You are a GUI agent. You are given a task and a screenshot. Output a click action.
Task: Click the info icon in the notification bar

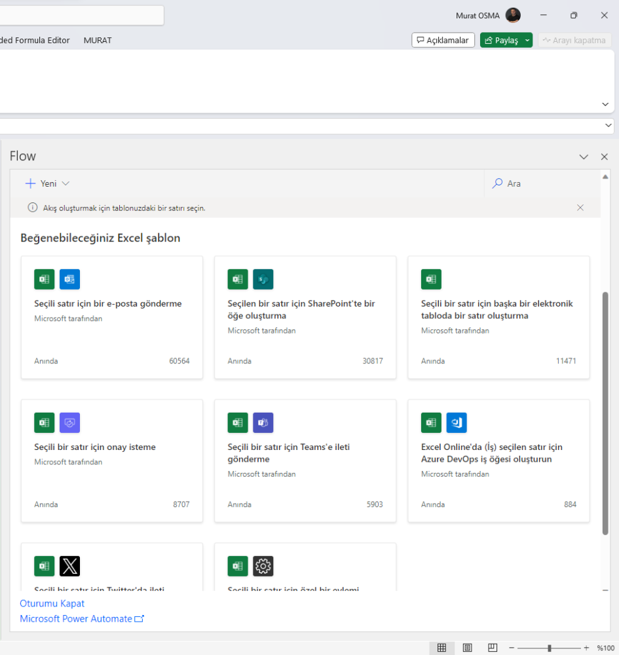[x=33, y=208]
